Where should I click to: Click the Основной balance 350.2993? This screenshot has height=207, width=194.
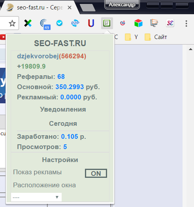(70, 87)
